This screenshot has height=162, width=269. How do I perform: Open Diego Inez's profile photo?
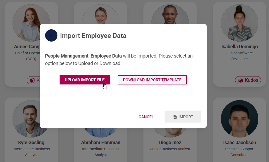[x=170, y=119]
